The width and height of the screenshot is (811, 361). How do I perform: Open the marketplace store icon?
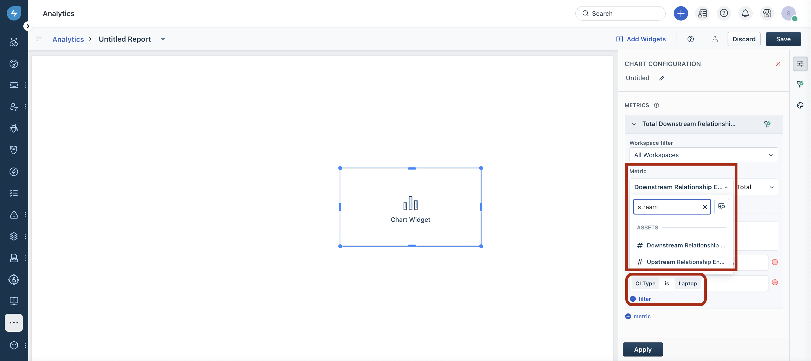pyautogui.click(x=767, y=13)
